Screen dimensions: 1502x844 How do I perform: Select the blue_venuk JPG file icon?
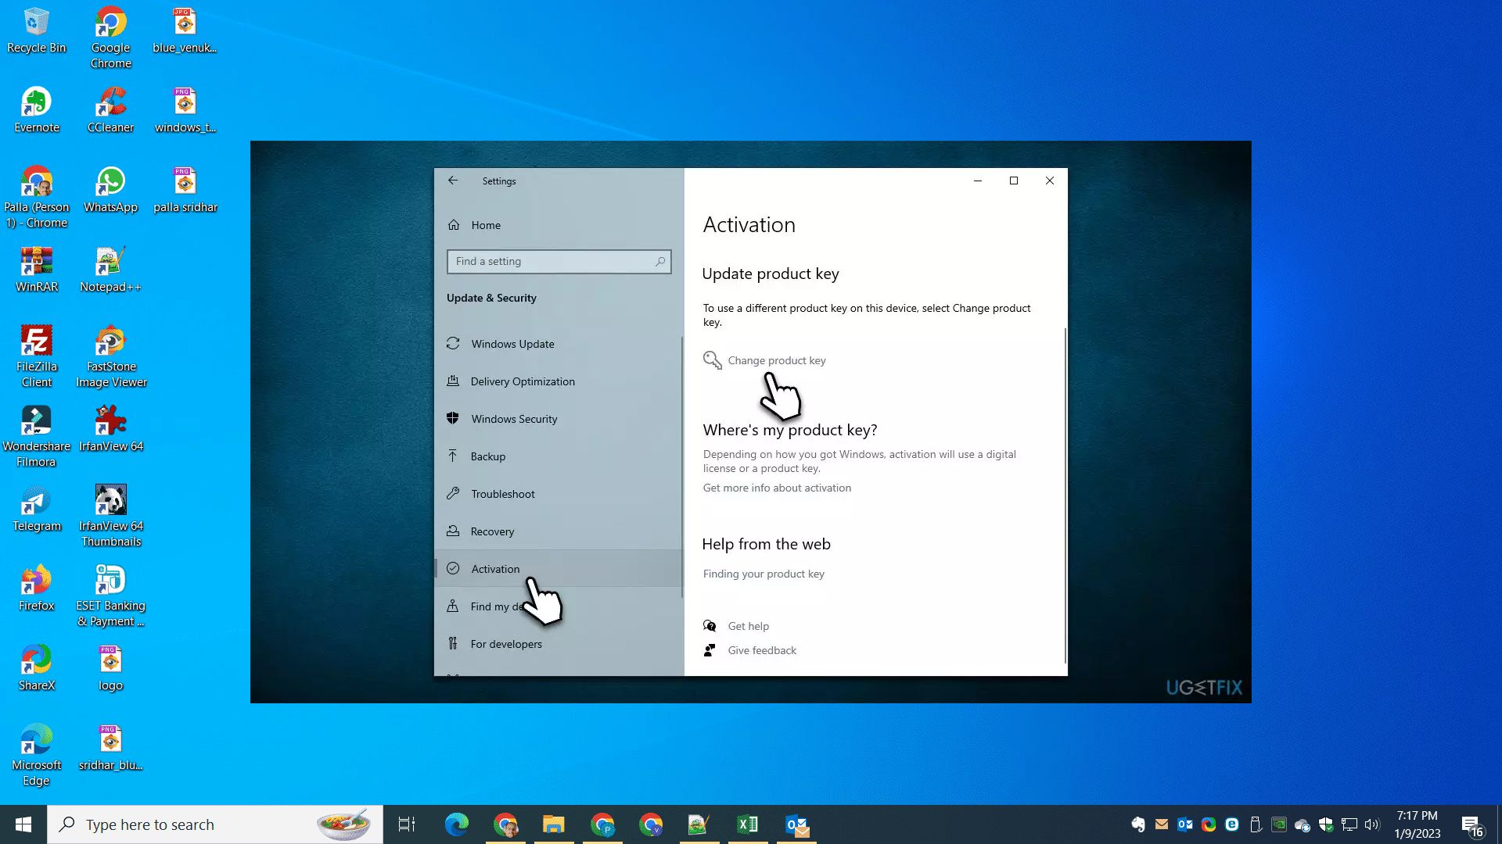(x=185, y=31)
